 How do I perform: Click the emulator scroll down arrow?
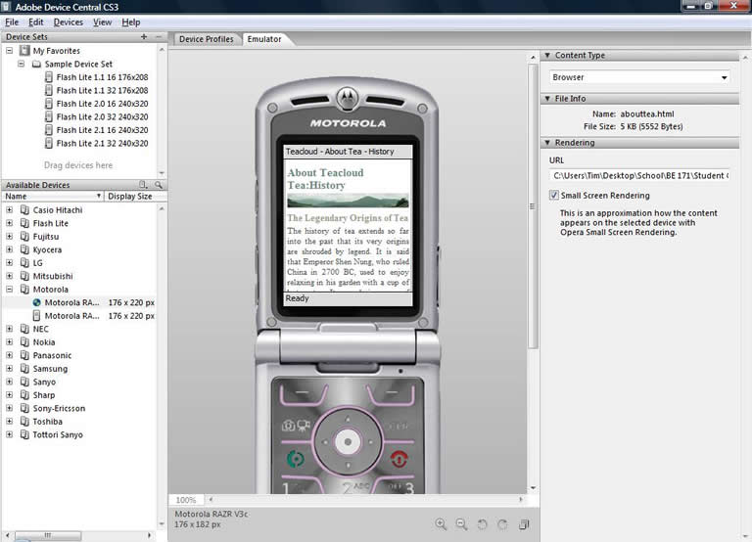point(533,488)
